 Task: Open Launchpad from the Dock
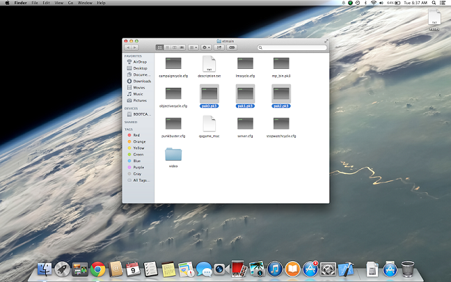pyautogui.click(x=62, y=269)
